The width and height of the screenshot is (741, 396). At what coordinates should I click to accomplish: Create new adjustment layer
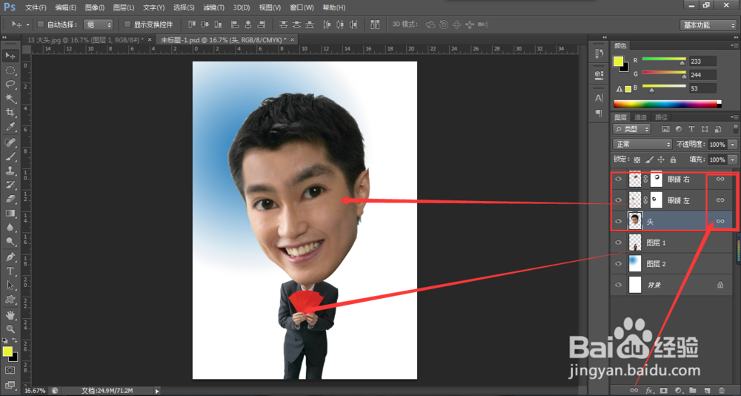coord(678,390)
